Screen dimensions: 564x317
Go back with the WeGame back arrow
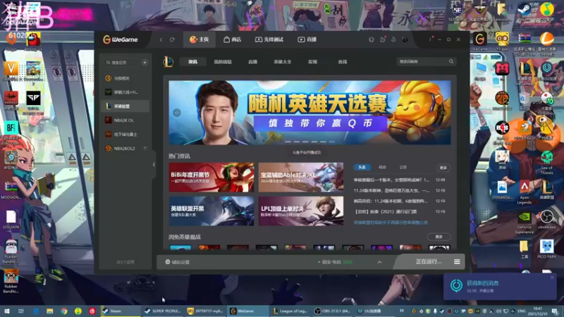coord(161,39)
